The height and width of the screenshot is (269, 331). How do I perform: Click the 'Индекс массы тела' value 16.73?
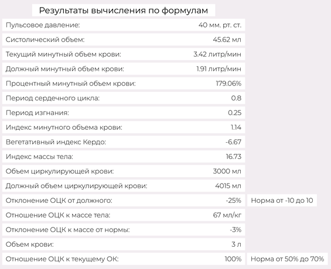(x=234, y=157)
